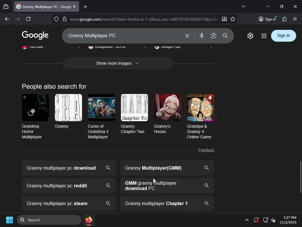
Task: Open sync status tray icon
Action: tap(256, 220)
